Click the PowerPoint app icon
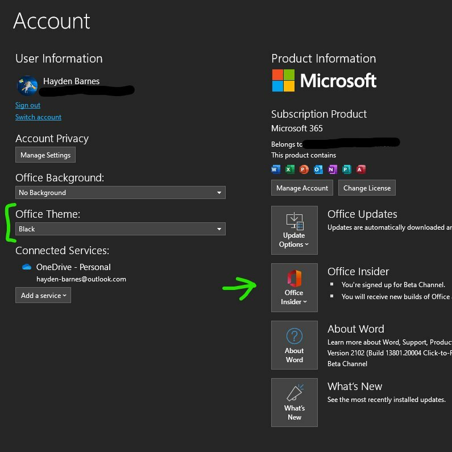The width and height of the screenshot is (452, 452). coord(304,169)
